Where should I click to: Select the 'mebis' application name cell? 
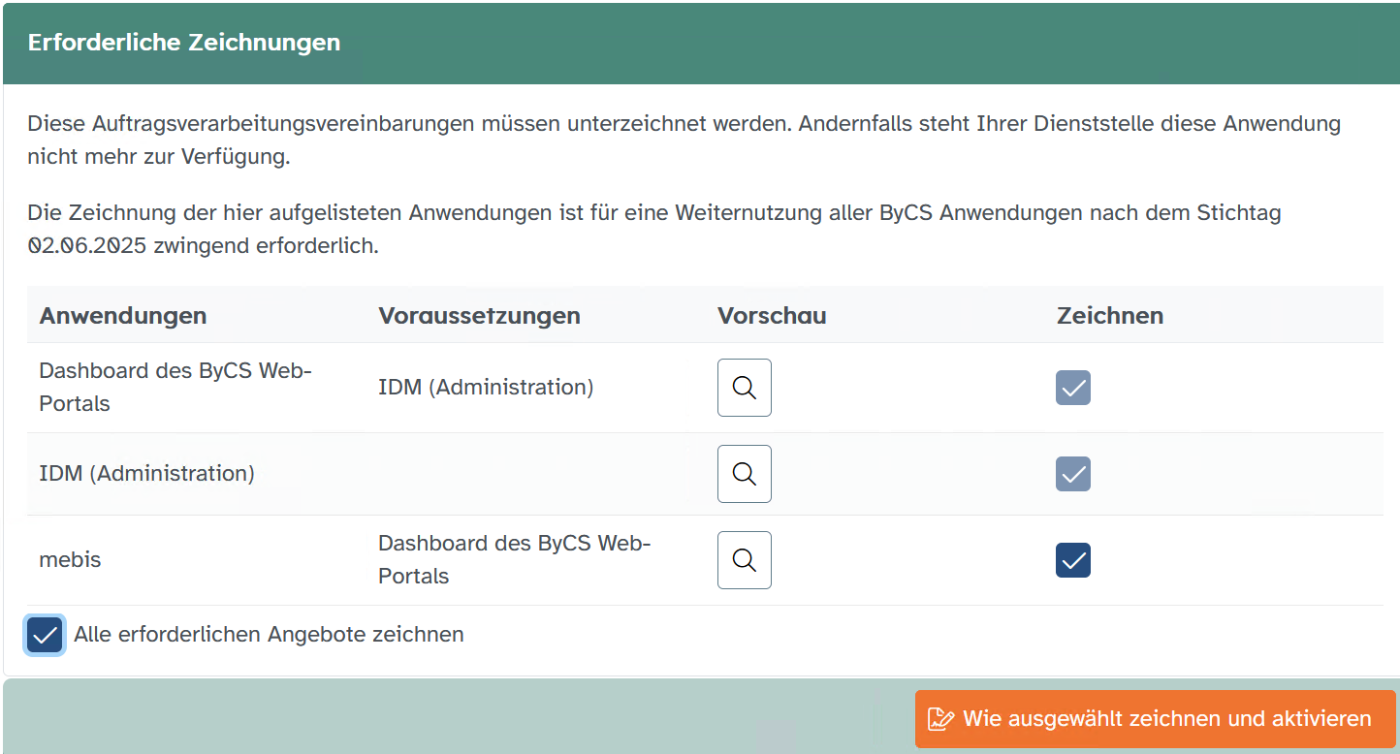(x=70, y=560)
